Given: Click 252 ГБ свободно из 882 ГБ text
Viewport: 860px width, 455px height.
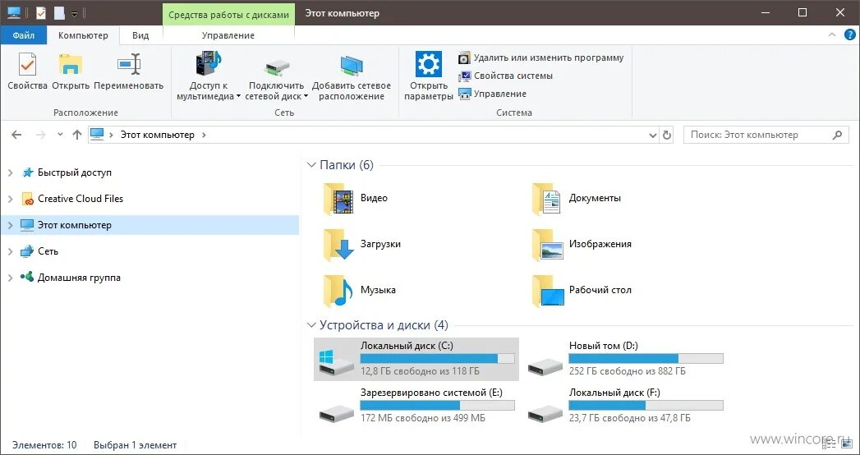Looking at the screenshot, I should pyautogui.click(x=628, y=371).
